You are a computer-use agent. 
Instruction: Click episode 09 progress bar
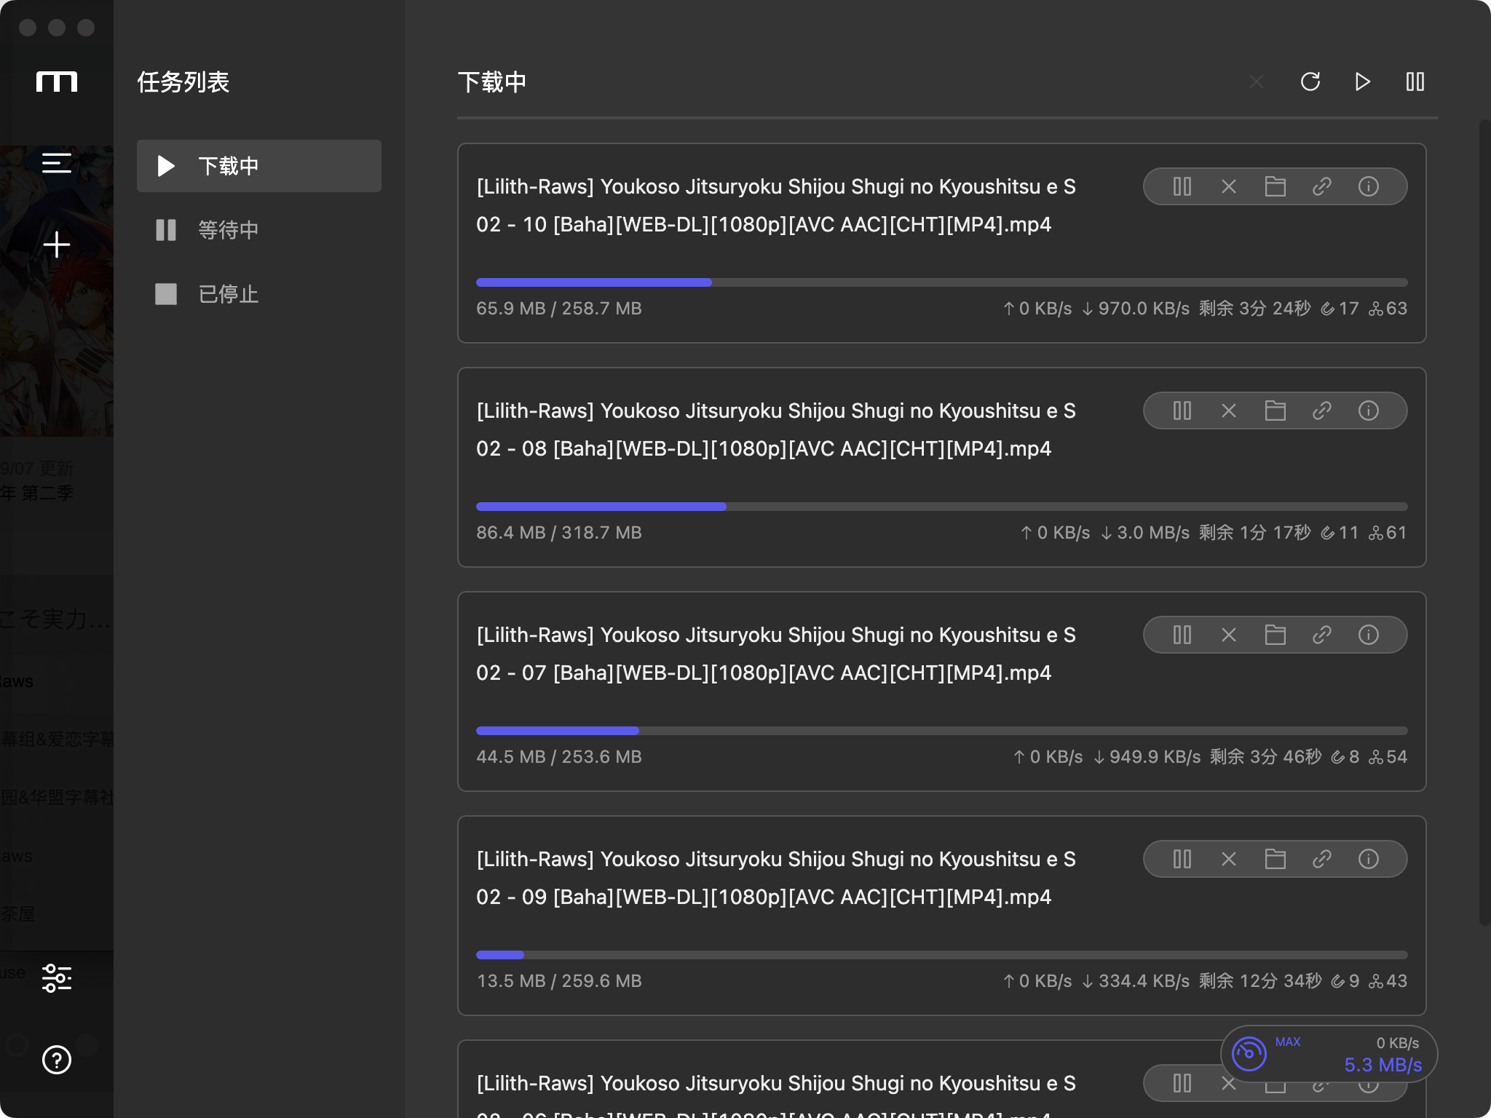click(x=941, y=955)
